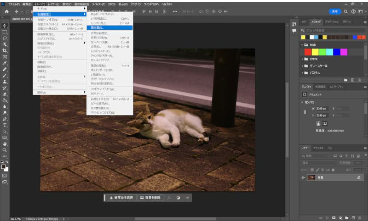Select the Eyedropper tool
This screenshot has width=368, height=221.
point(5,63)
